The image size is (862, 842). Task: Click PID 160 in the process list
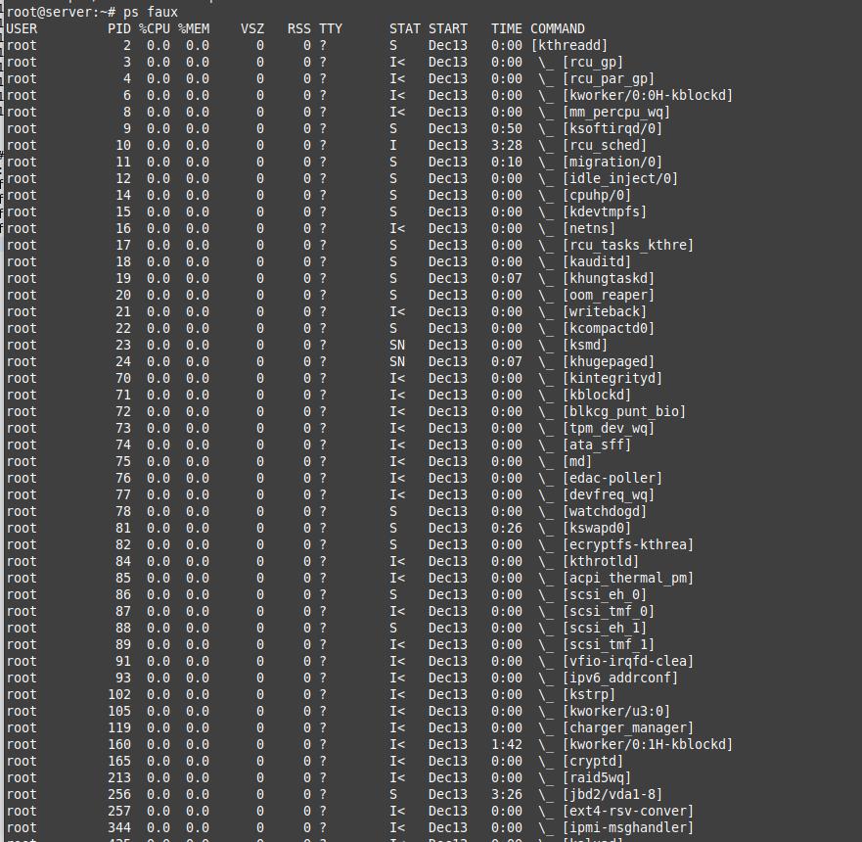tap(119, 744)
